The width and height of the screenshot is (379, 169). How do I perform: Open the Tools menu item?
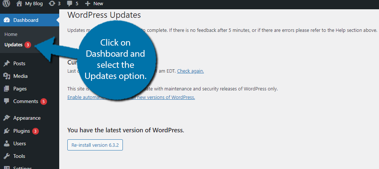pos(19,156)
